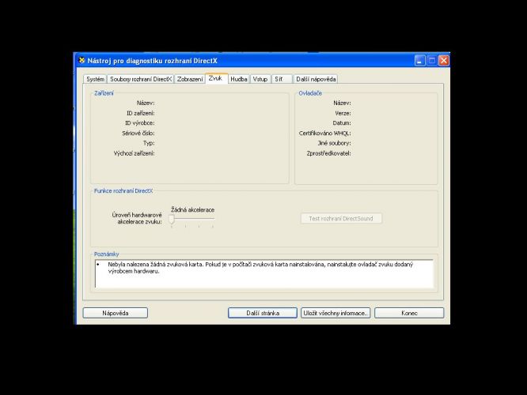527x395 pixels.
Task: Click the Verze label in Ovladače
Action: pyautogui.click(x=343, y=113)
